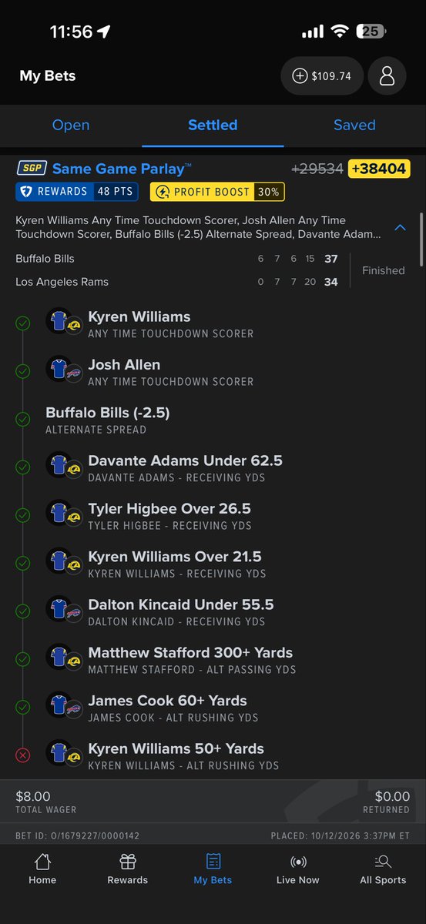
Task: Click the +38404 boosted odds label
Action: click(379, 169)
